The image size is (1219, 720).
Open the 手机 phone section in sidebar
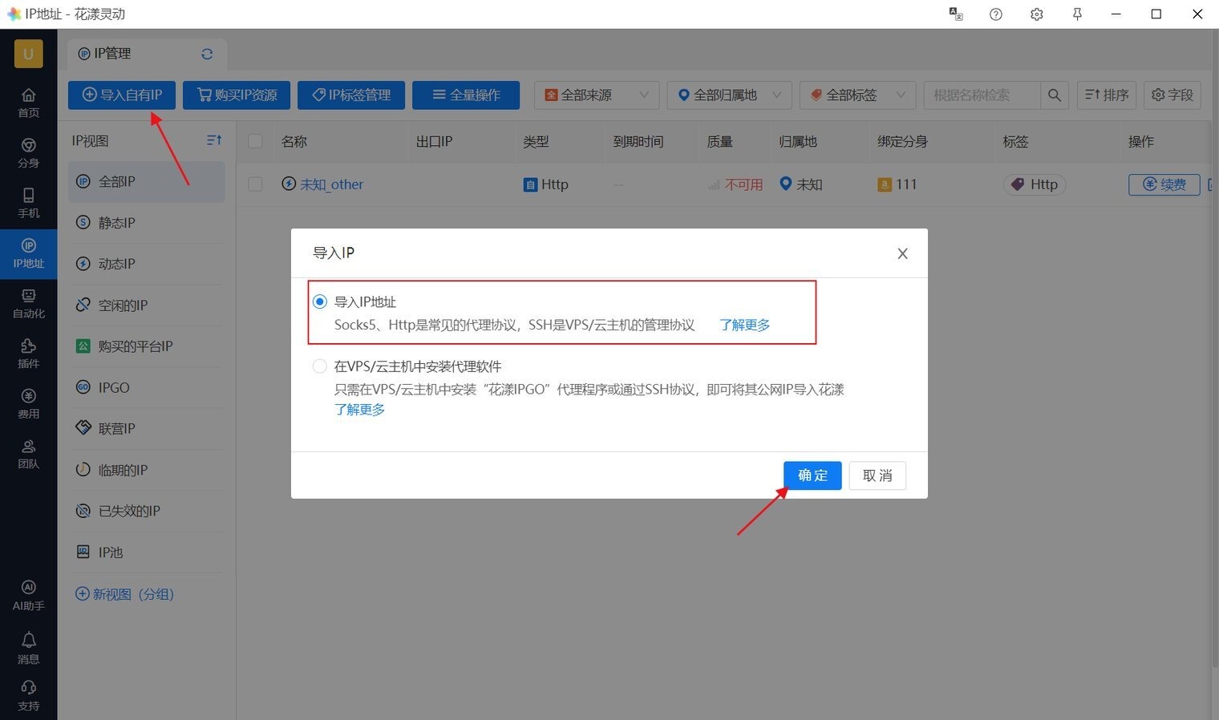[x=28, y=202]
